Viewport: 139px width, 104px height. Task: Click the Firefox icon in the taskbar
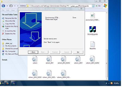[7, 83]
